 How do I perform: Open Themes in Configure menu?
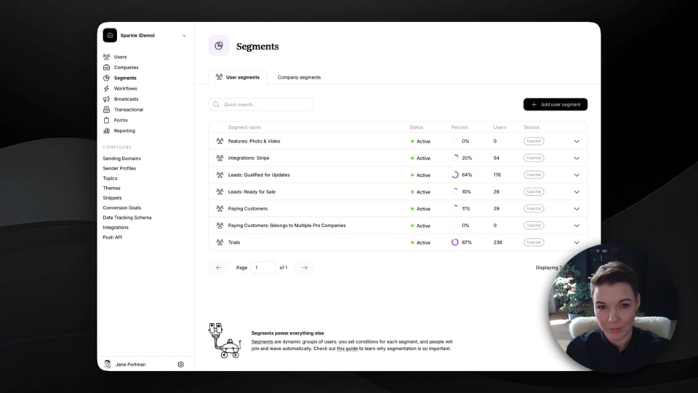click(111, 188)
